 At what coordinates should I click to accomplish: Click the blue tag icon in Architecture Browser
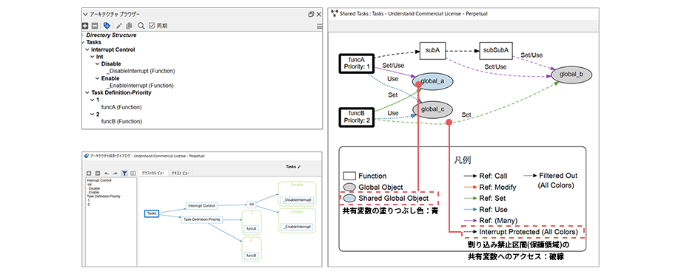(x=107, y=26)
